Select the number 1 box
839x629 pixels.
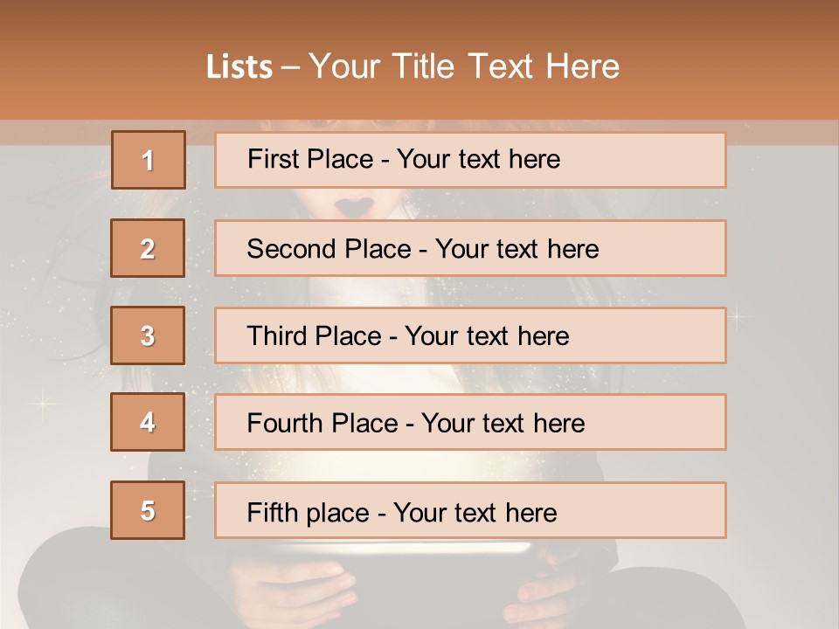point(148,160)
